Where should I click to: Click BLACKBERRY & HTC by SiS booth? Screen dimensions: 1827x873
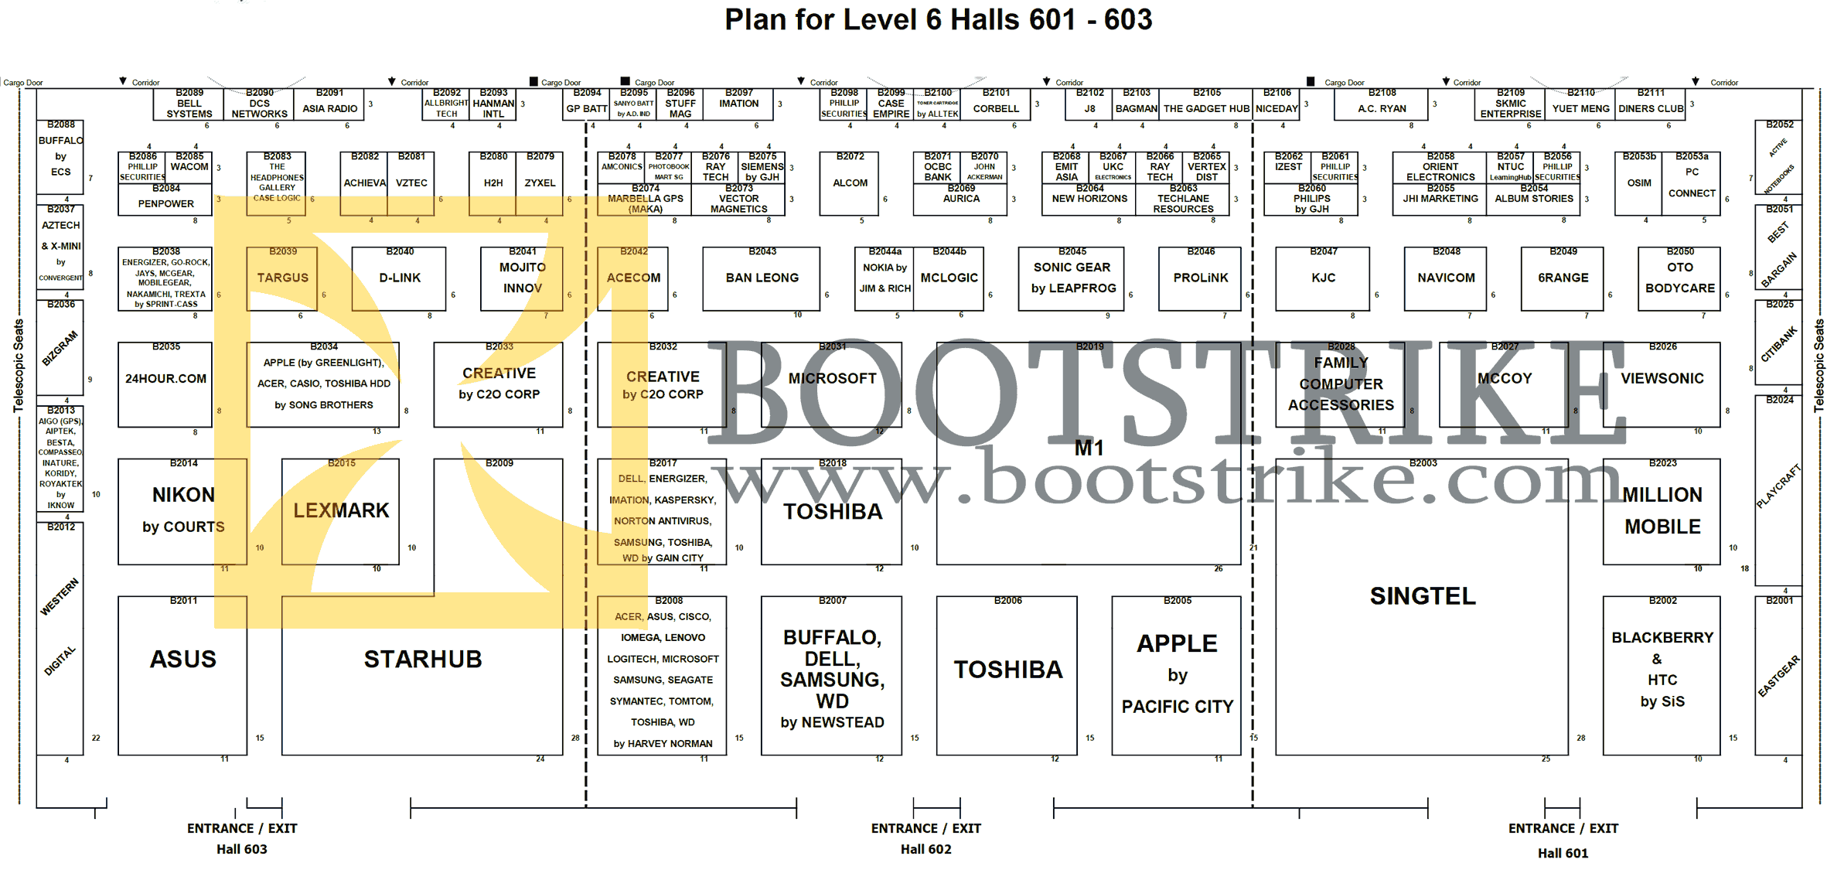[1662, 675]
